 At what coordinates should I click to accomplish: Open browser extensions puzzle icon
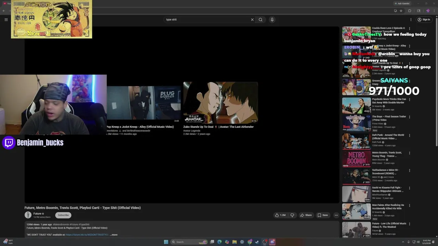(410, 11)
